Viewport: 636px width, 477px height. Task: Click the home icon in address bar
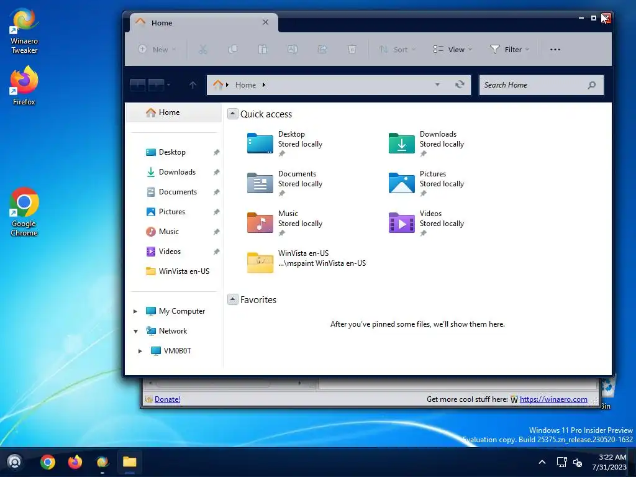(218, 84)
